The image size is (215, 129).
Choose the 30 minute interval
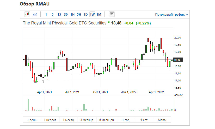(66, 15)
